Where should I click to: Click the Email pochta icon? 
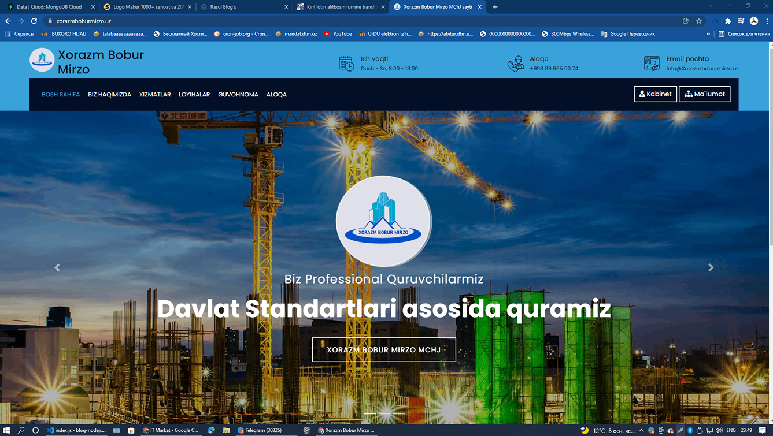click(652, 64)
